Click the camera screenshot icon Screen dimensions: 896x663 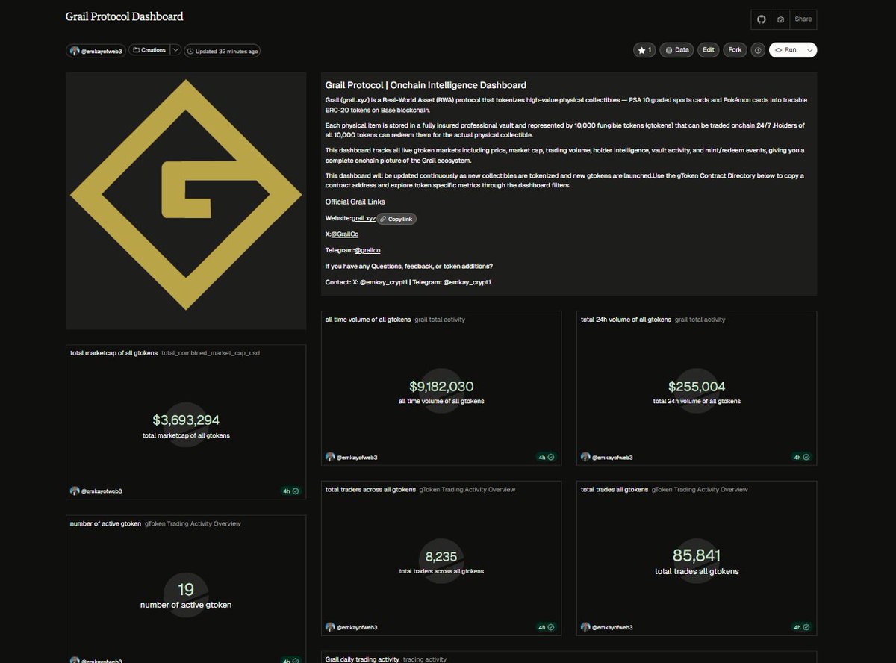(x=780, y=19)
